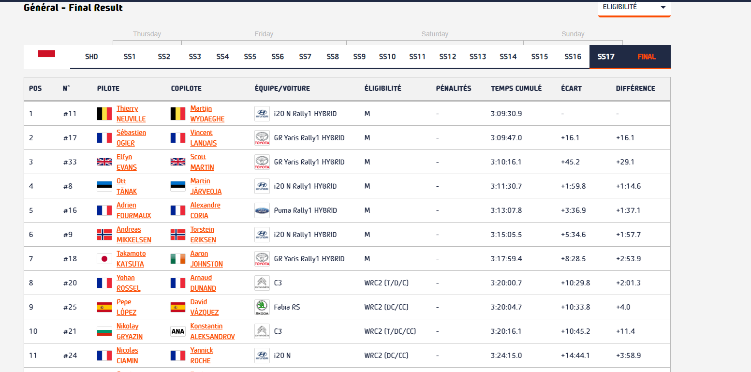Click the Général - Final Result heading
The height and width of the screenshot is (372, 751).
(73, 8)
